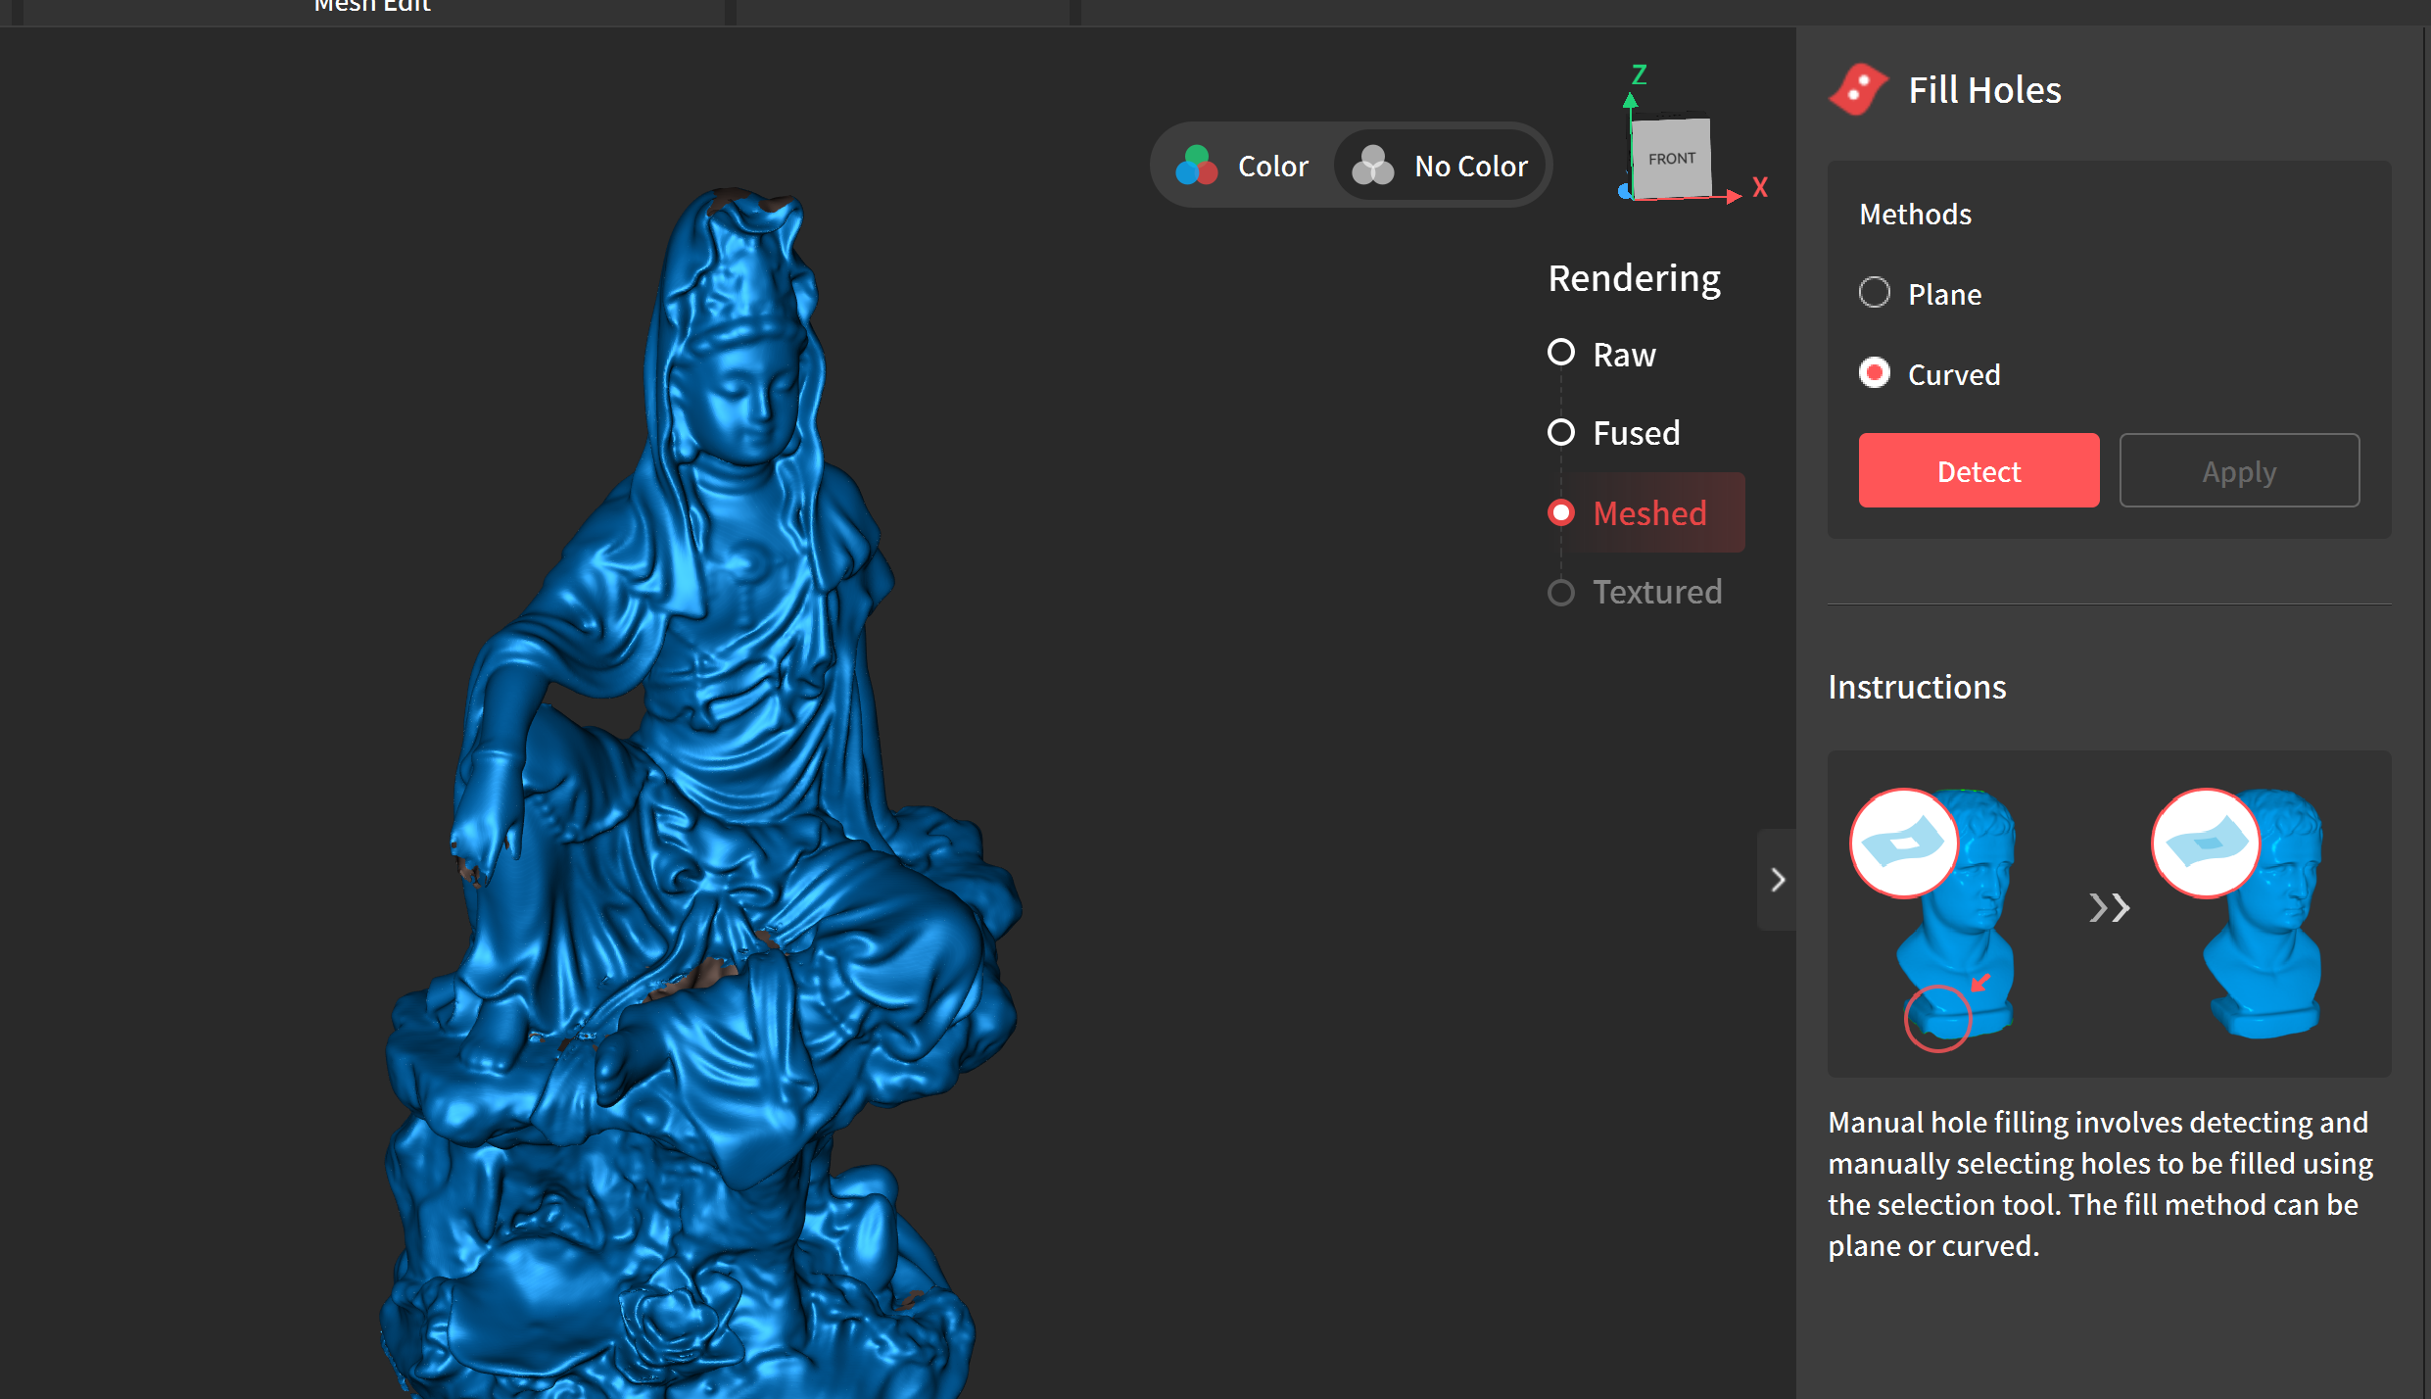Select Meshed rendering mode
Image resolution: width=2431 pixels, height=1399 pixels.
1561,512
